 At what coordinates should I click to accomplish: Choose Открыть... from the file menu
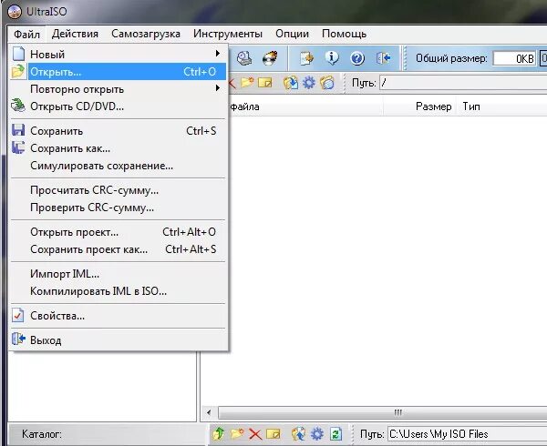[119, 72]
